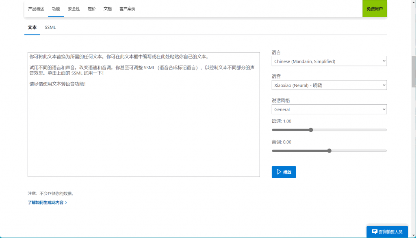Go to the 定价 nav item
The image size is (416, 238).
[92, 9]
